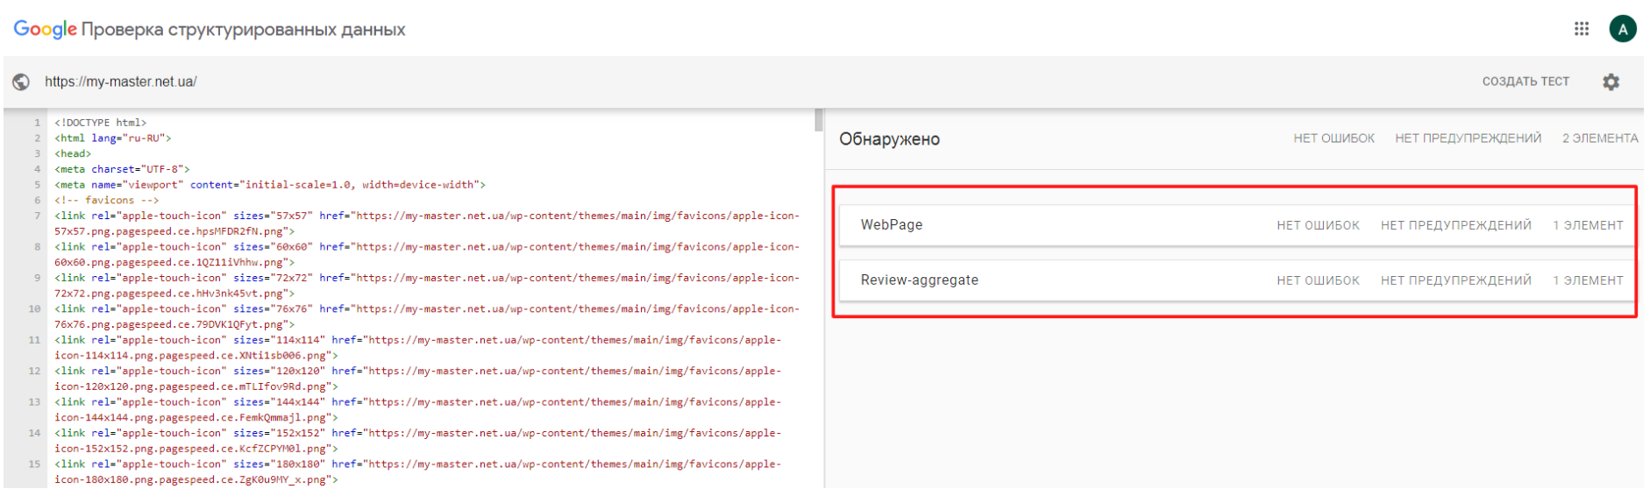Image resolution: width=1650 pixels, height=489 pixels.
Task: Click the DOCTYPE html line in the code
Action: pos(100,123)
